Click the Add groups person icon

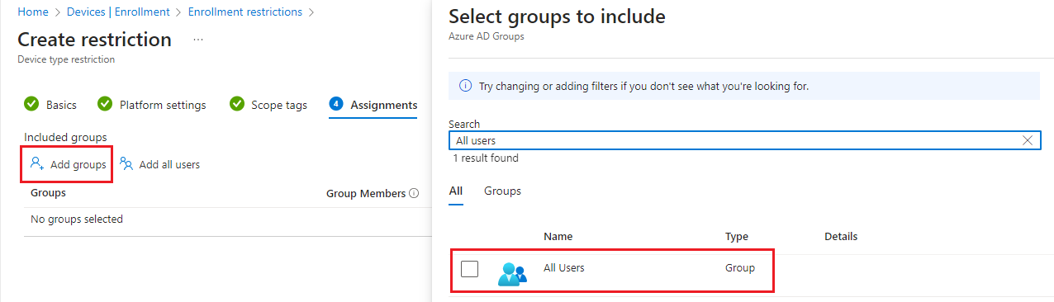click(36, 164)
